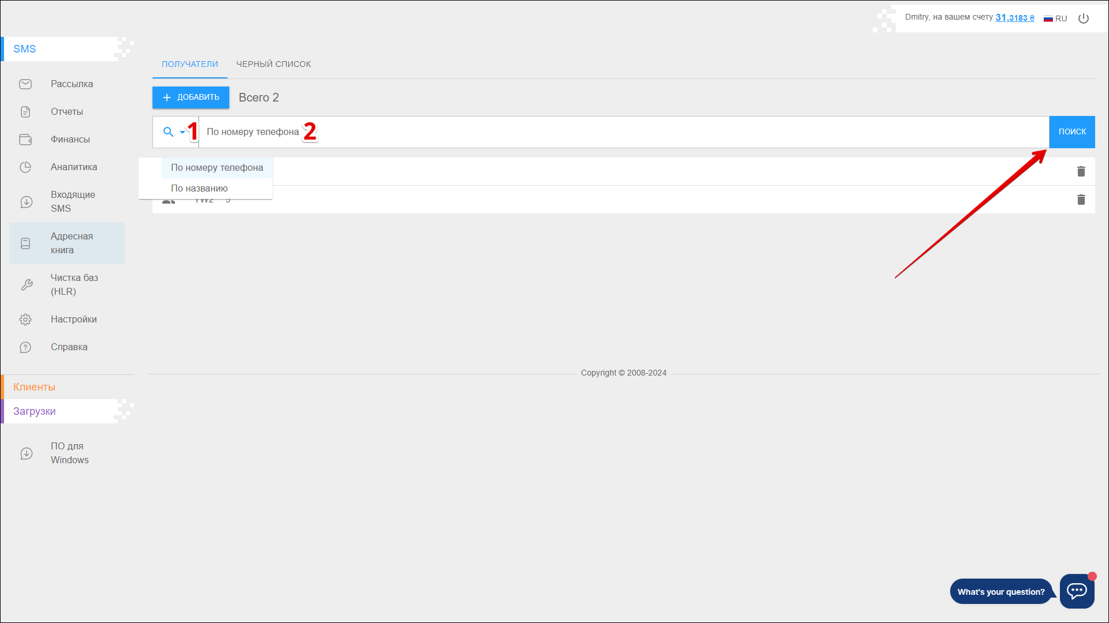Choose 'По номеру телефона' dropdown option

(217, 168)
